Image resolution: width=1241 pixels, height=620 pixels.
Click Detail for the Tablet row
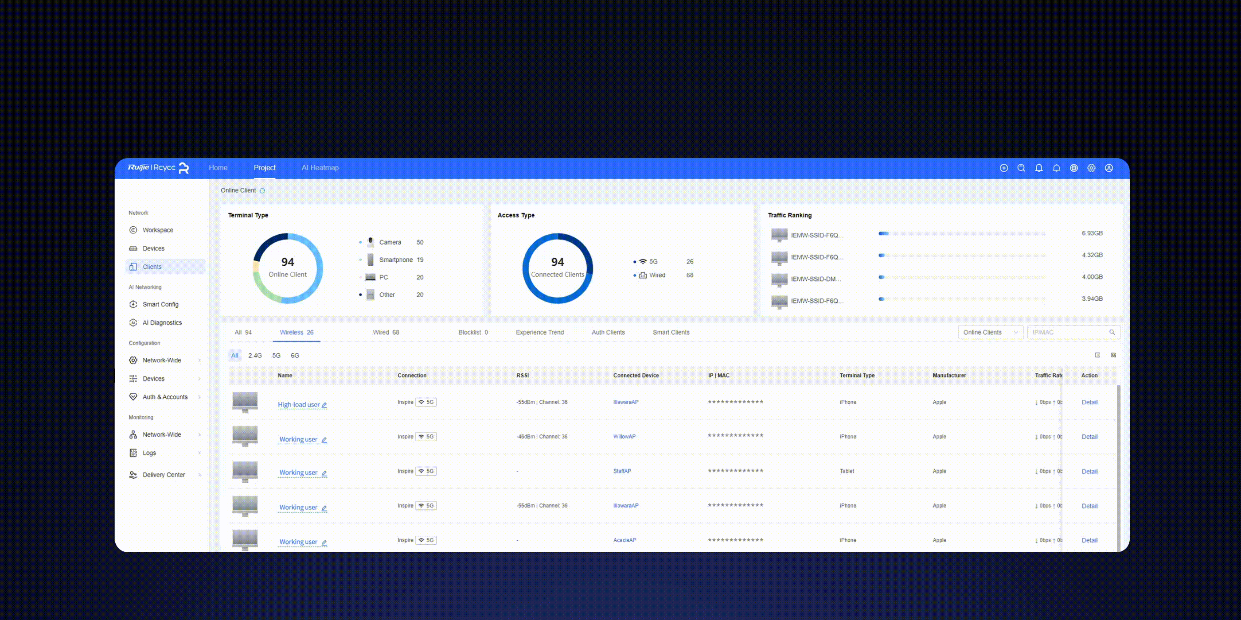point(1089,472)
